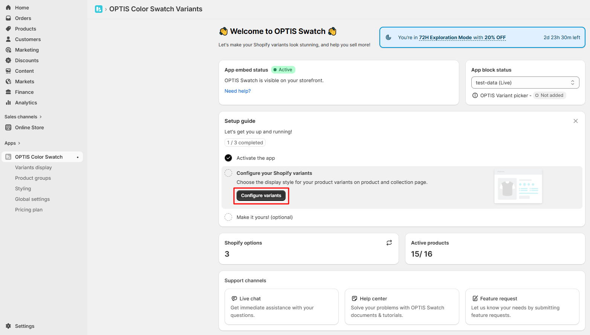Click the Marketing target icon
The height and width of the screenshot is (335, 590).
[8, 50]
